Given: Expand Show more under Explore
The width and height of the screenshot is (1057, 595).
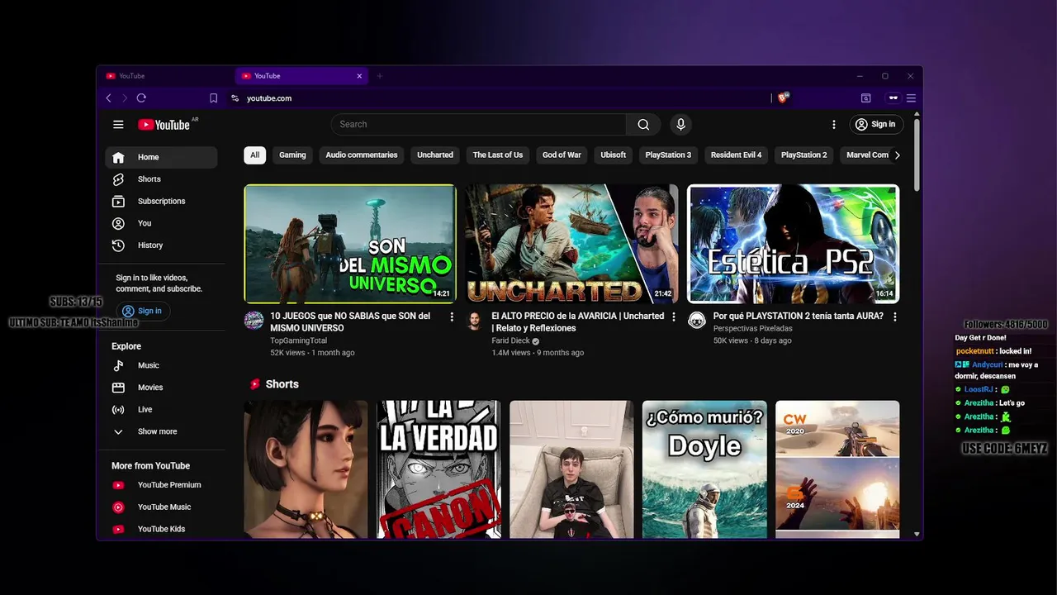Looking at the screenshot, I should (x=161, y=431).
